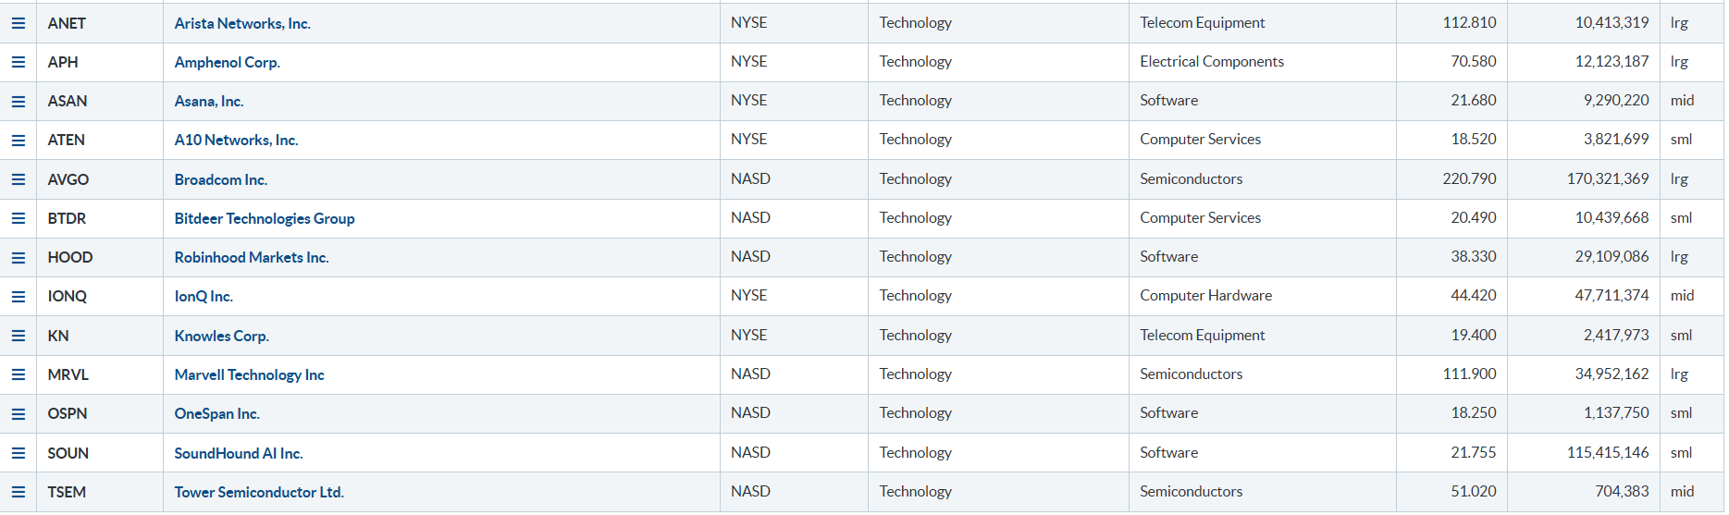Open row menu icon for AVGO
The width and height of the screenshot is (1729, 515).
pos(19,179)
